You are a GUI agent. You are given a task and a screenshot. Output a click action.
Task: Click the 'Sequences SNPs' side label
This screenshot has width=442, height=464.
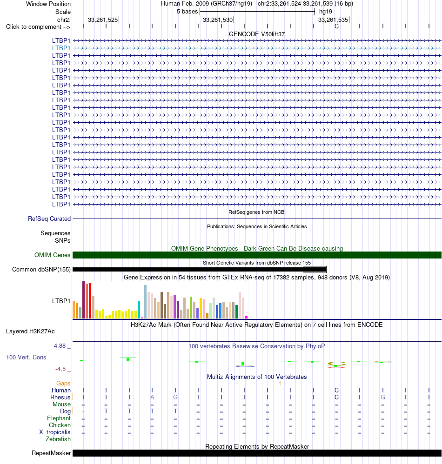(55, 237)
